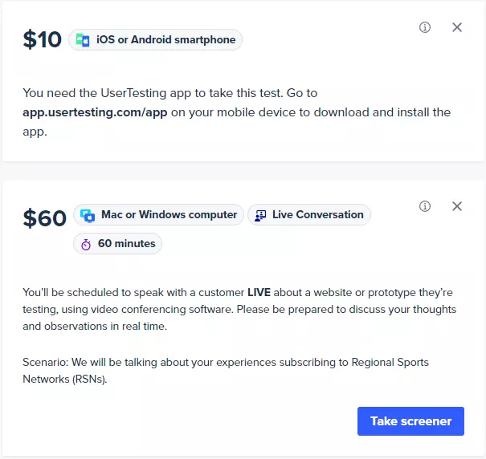Image resolution: width=486 pixels, height=459 pixels.
Task: Click the smartphone device icon
Action: (83, 40)
